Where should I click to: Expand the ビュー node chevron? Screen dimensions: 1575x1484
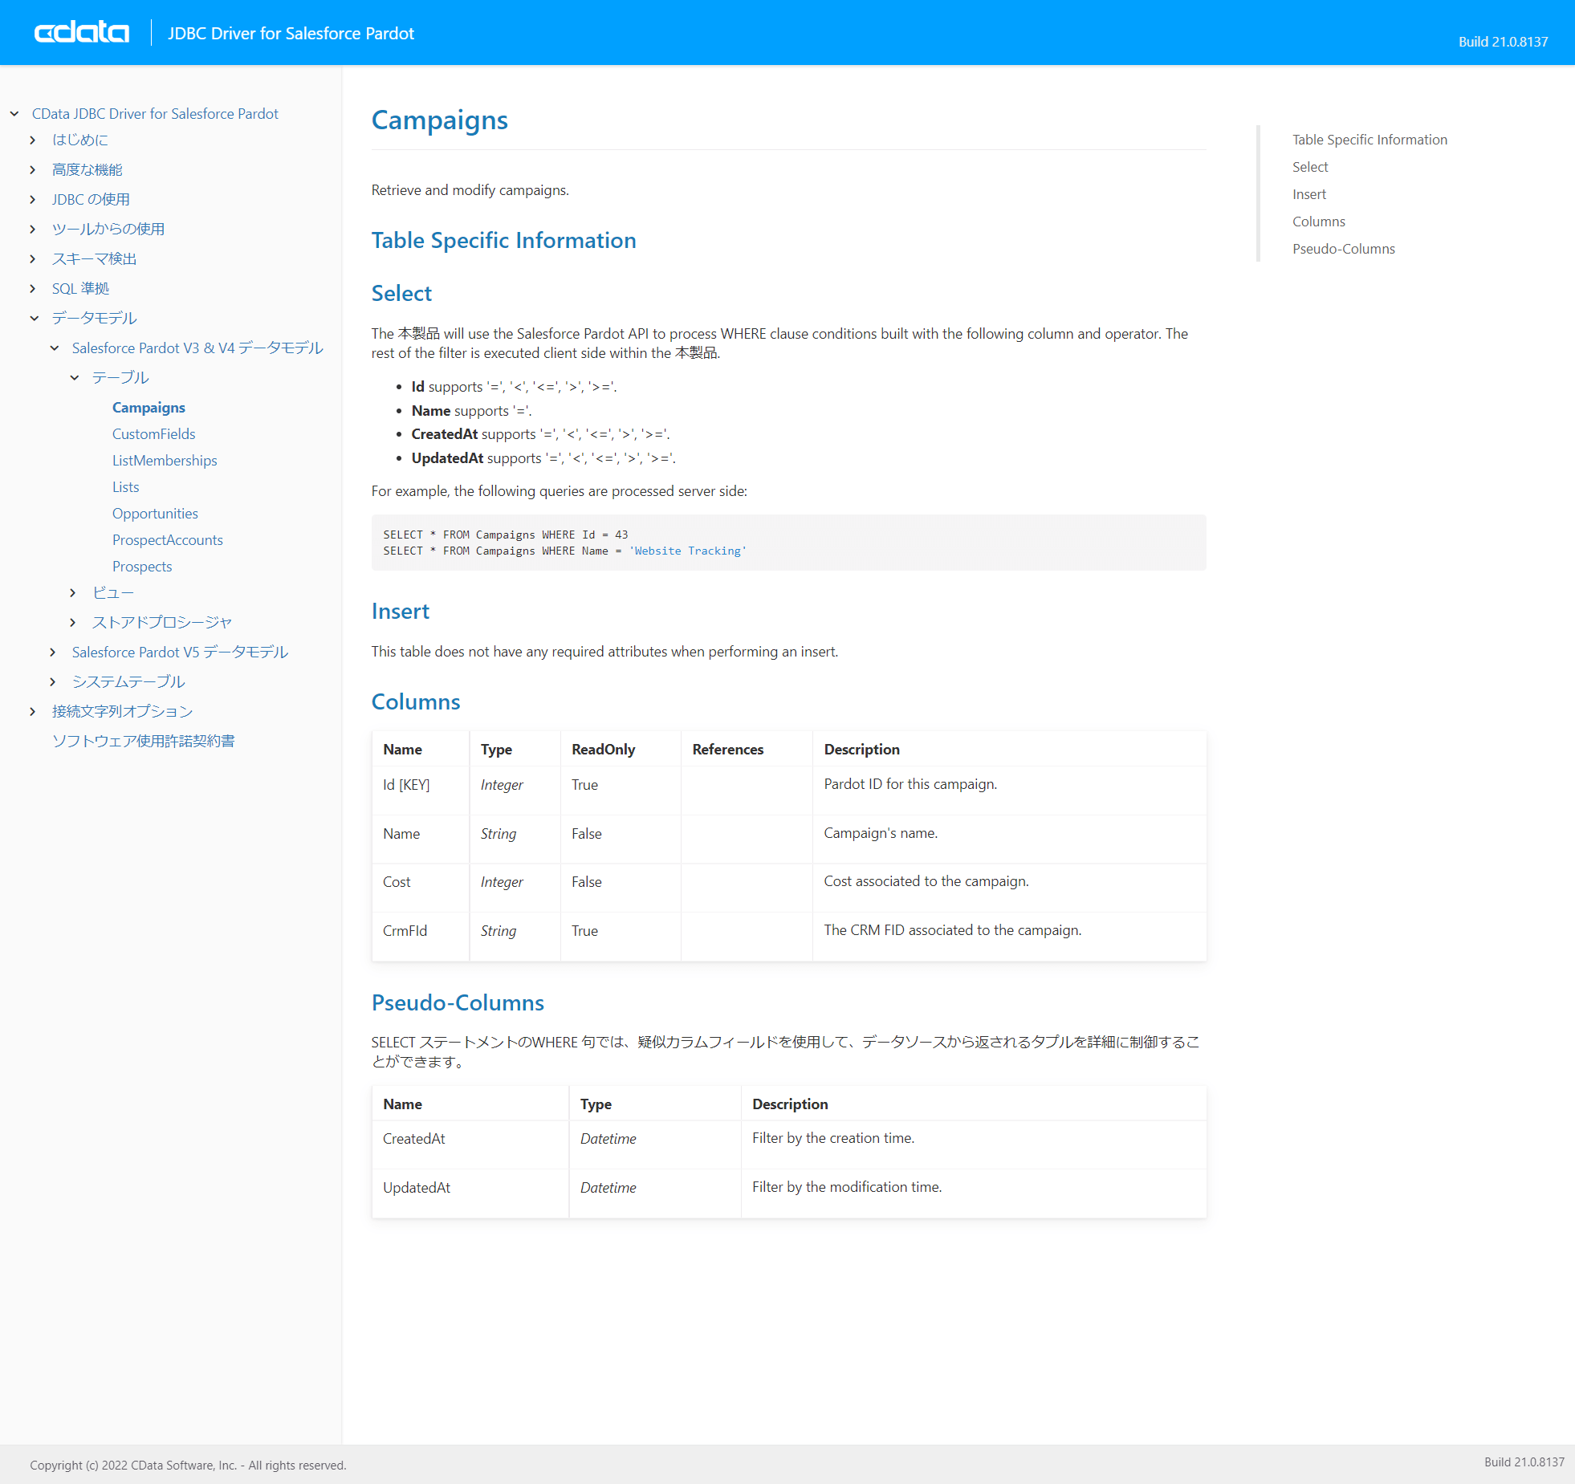click(x=72, y=593)
